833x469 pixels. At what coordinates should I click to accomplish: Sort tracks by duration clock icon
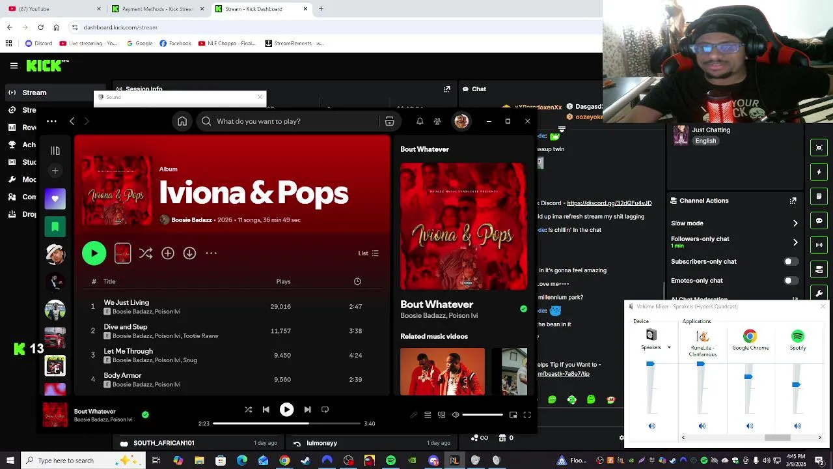pos(357,281)
